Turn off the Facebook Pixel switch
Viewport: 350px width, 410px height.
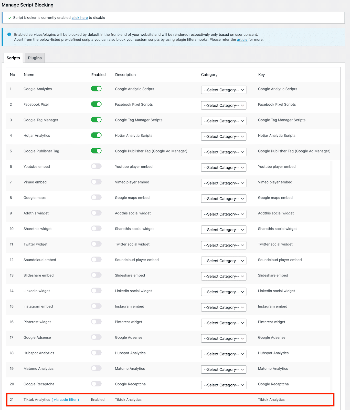tap(96, 104)
